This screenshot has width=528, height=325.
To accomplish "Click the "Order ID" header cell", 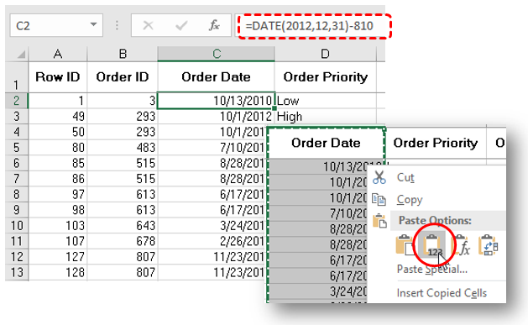I will [x=123, y=77].
